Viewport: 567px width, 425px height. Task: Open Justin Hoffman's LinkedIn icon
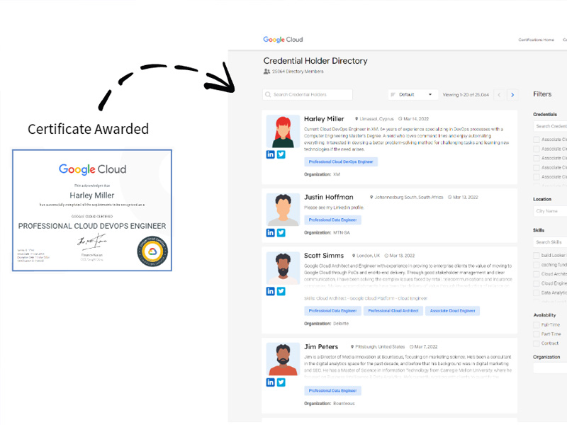271,233
